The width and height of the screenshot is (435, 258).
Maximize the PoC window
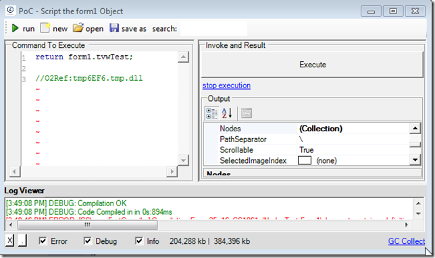[x=393, y=11]
